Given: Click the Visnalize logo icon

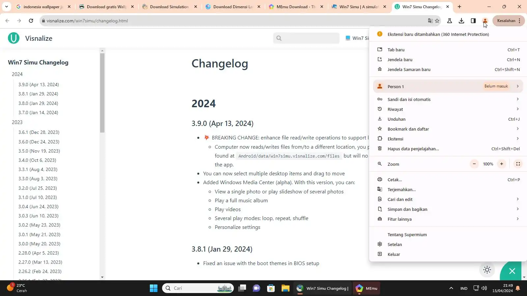Looking at the screenshot, I should point(14,38).
